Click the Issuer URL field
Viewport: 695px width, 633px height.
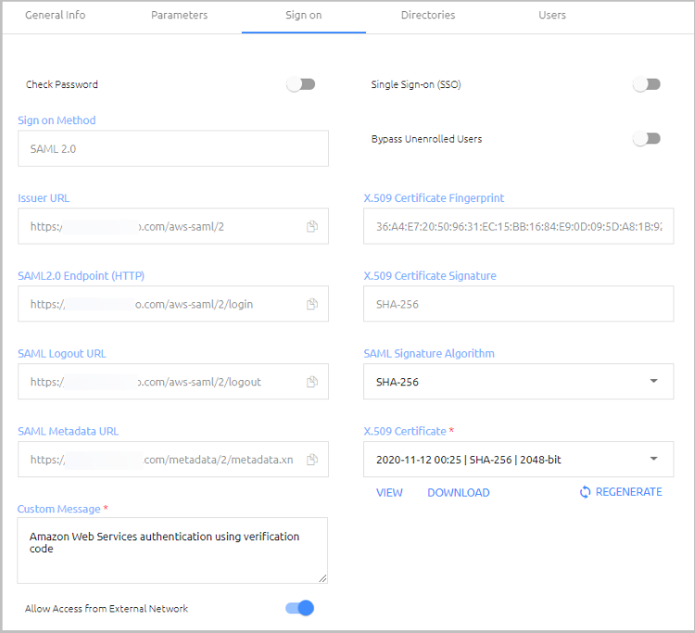click(x=173, y=226)
